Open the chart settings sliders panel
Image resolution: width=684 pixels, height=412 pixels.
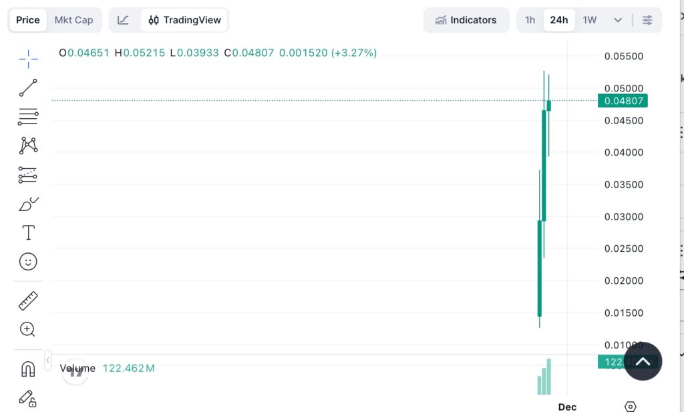coord(647,20)
